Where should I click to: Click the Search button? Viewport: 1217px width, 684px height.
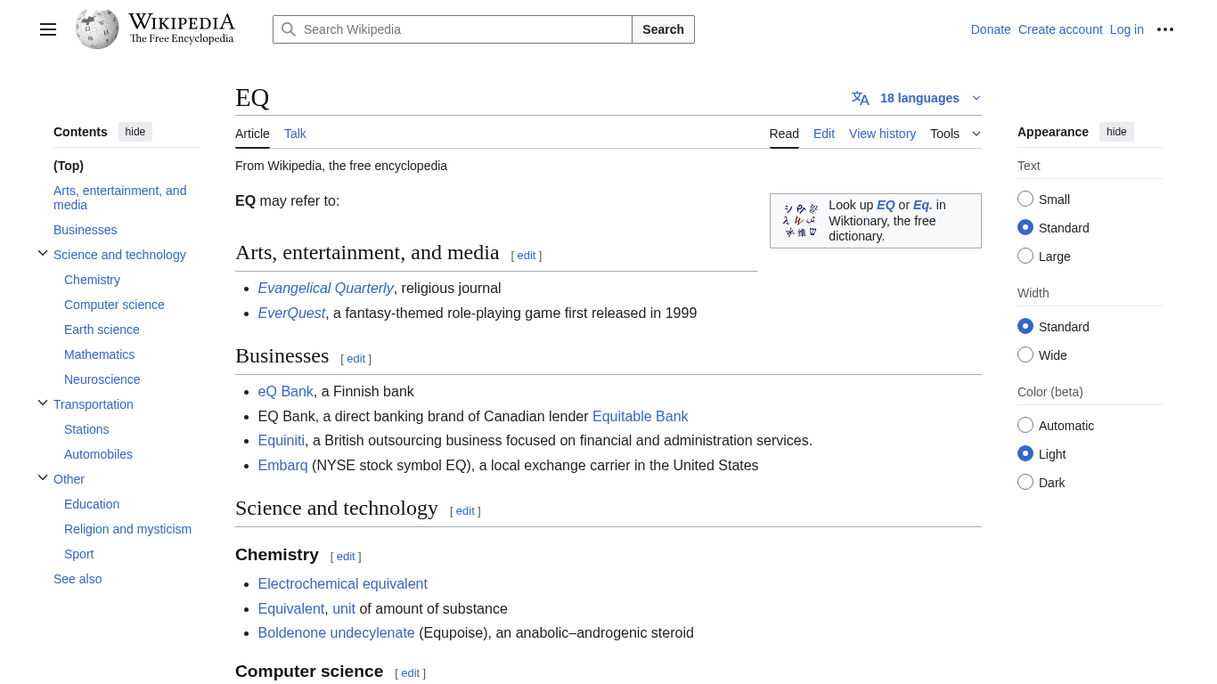coord(663,29)
